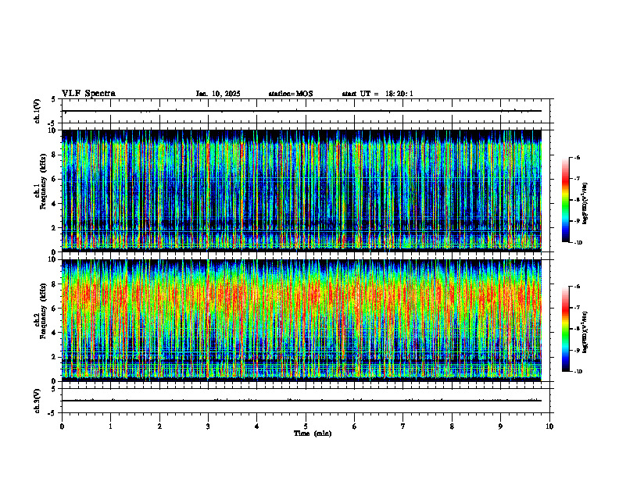Click the 2 kHz tick label of ch.2 spectrogram
619x478 pixels.
[x=55, y=357]
